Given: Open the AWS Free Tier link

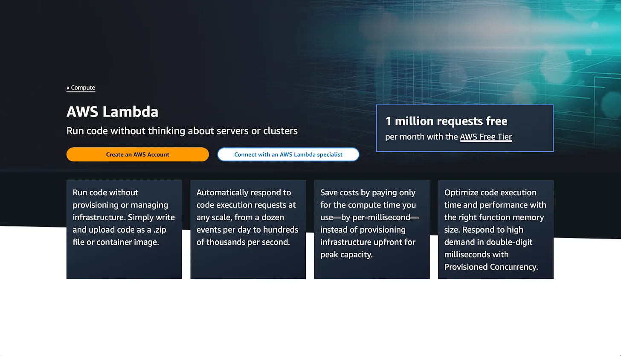Looking at the screenshot, I should click(x=486, y=137).
